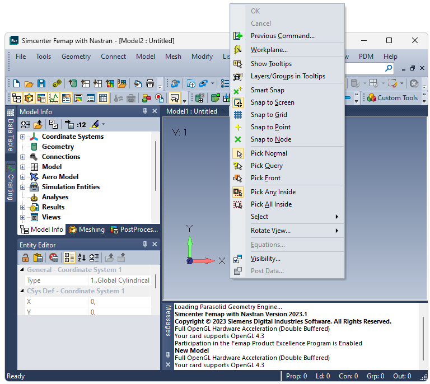
Task: Choose Workplane... from context menu
Action: coord(269,50)
